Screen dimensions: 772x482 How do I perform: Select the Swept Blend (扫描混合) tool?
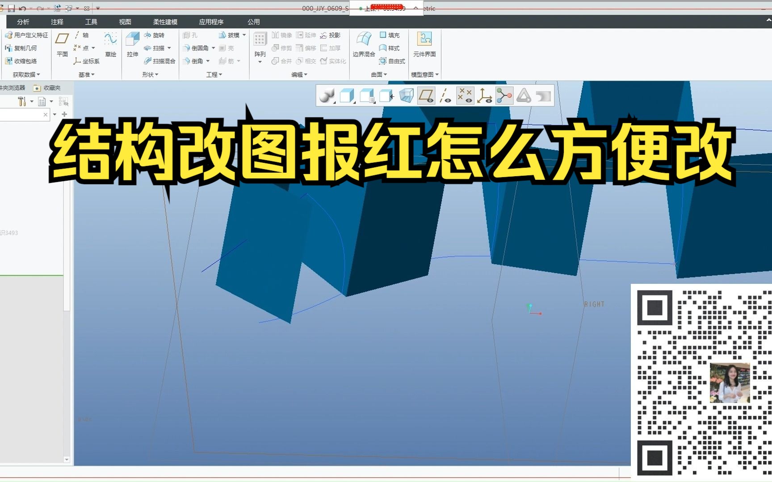[x=159, y=61]
